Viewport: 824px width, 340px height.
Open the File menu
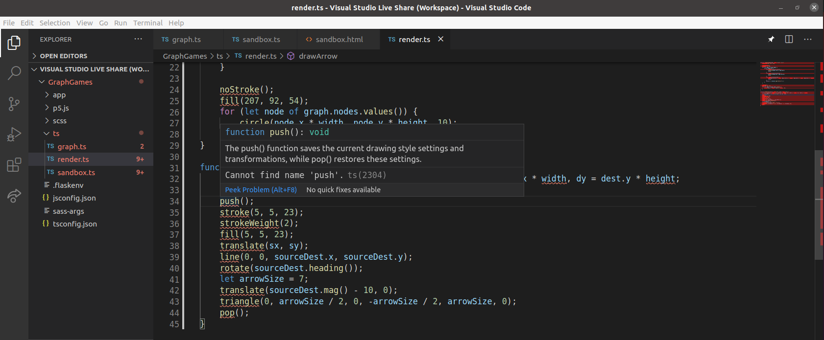[9, 23]
